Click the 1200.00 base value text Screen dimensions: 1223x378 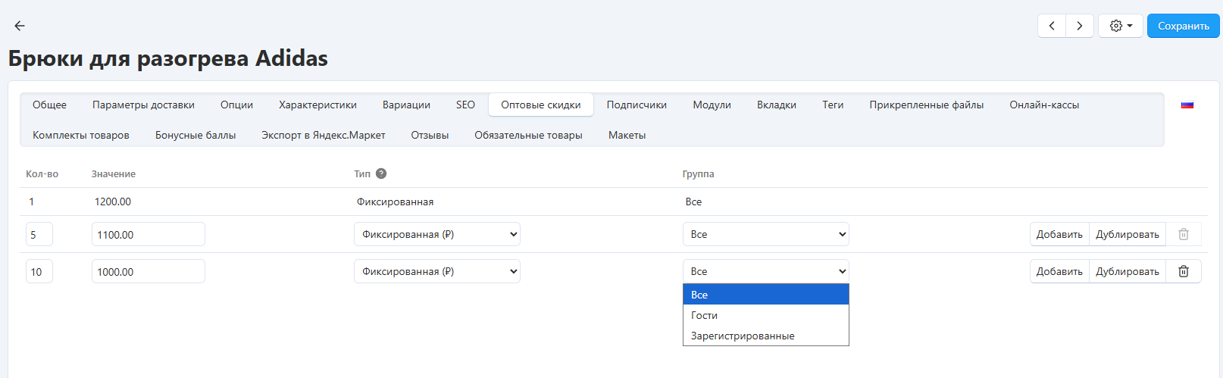[x=113, y=201]
